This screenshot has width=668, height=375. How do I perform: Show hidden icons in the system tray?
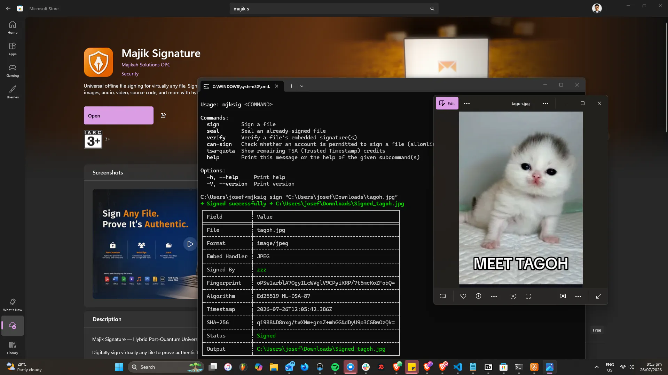point(596,367)
